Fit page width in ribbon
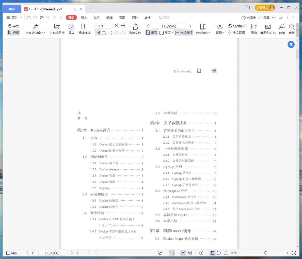The width and height of the screenshot is (302, 259). [110, 33]
